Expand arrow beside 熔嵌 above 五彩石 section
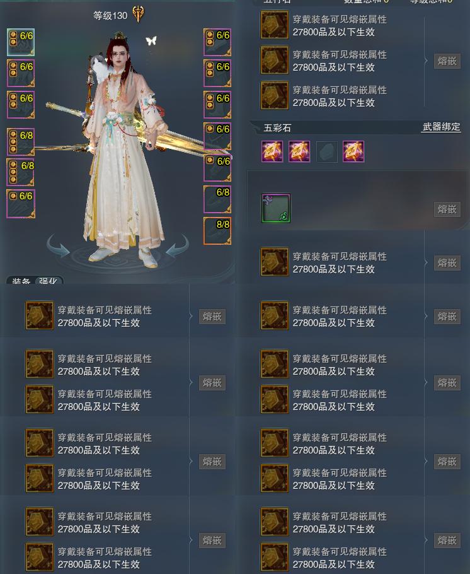Image resolution: width=470 pixels, height=574 pixels. coord(426,61)
